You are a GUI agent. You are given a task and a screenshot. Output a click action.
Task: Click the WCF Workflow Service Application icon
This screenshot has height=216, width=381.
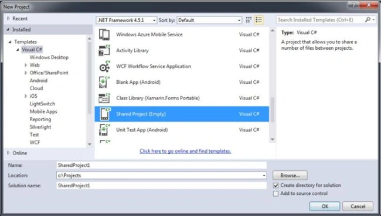[104, 66]
